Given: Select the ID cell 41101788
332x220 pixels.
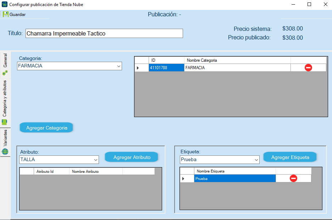Looking at the screenshot, I should point(166,68).
